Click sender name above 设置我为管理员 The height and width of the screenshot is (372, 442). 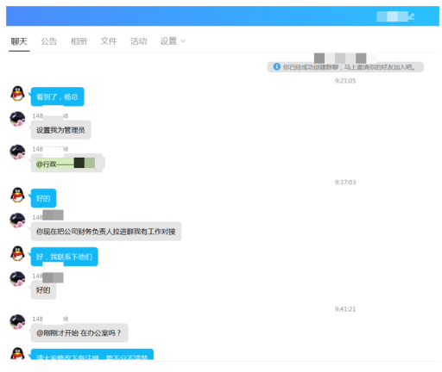[50, 116]
